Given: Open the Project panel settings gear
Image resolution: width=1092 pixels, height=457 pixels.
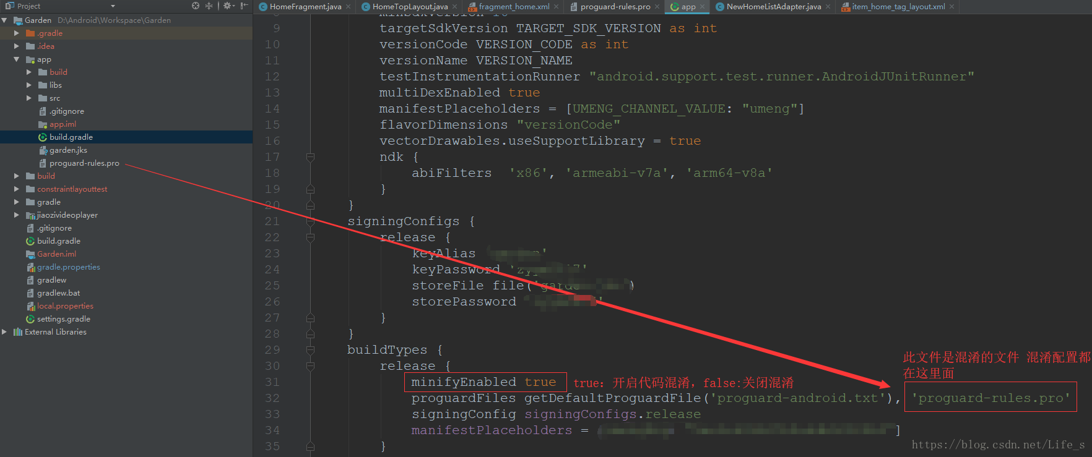Looking at the screenshot, I should coord(227,6).
